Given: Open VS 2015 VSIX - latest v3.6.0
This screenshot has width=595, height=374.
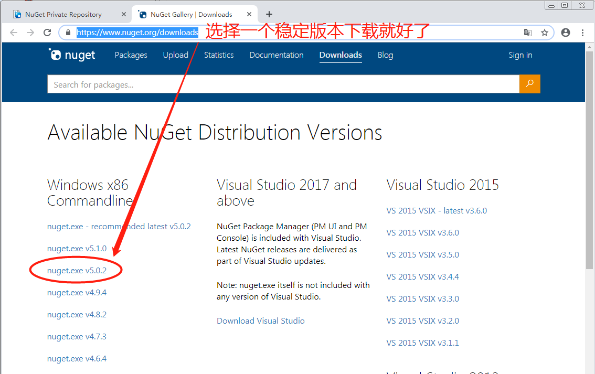Looking at the screenshot, I should click(437, 210).
